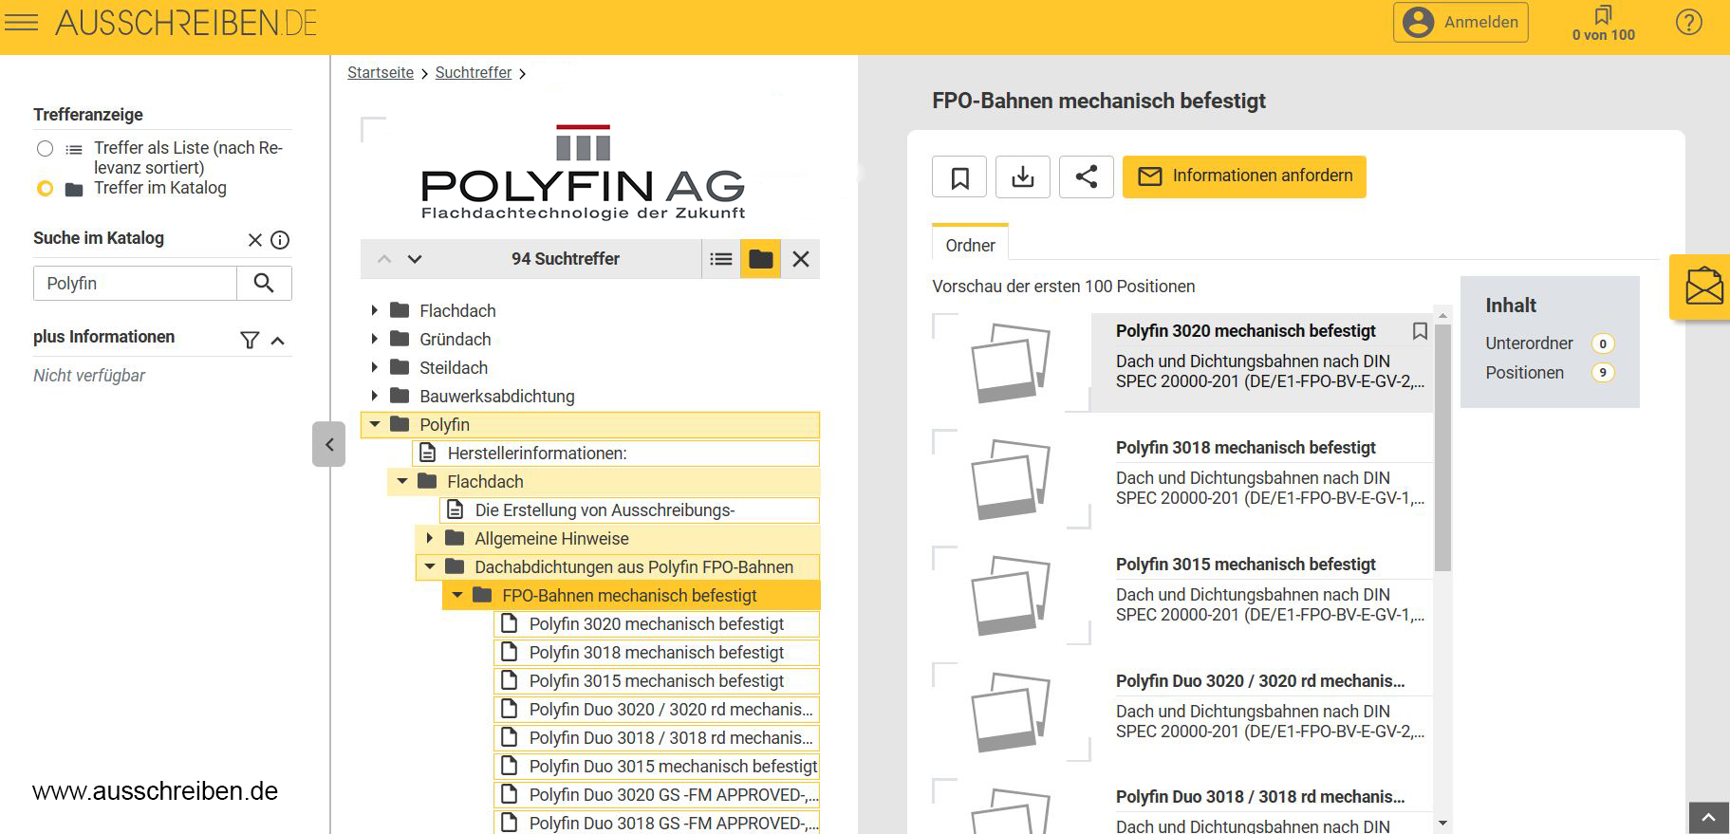Select Polyfin 3018 mechanisch befestigt in tree
Screen dimensions: 1730x834
click(x=657, y=653)
